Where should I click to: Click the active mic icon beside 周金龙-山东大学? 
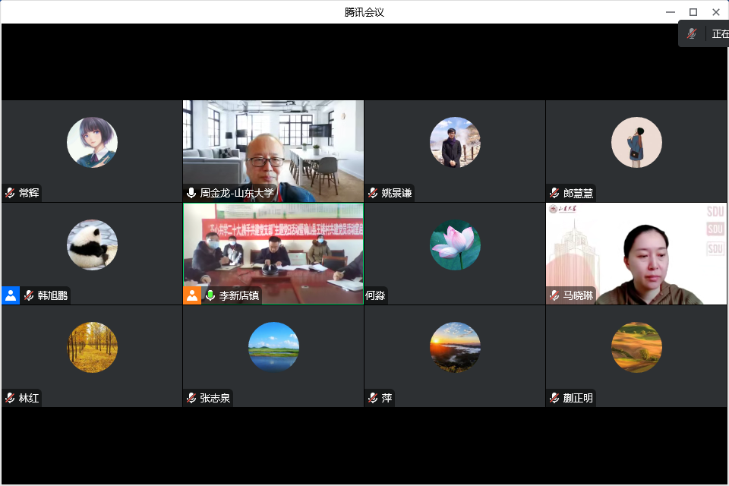point(191,193)
